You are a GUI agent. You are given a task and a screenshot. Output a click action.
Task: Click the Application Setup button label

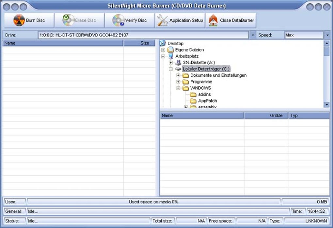(186, 20)
